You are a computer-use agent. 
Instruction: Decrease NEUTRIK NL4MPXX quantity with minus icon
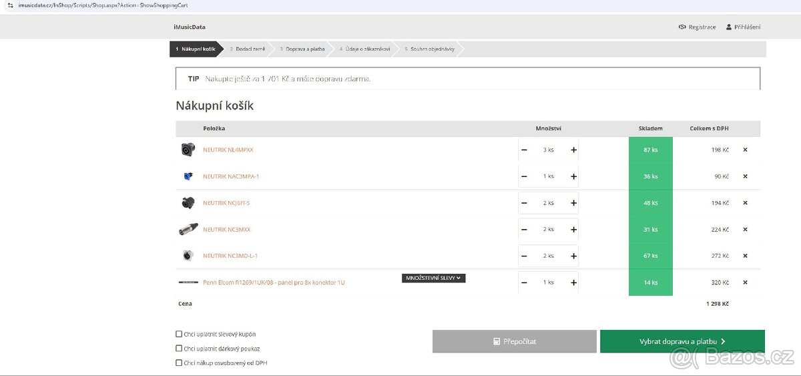(x=524, y=150)
